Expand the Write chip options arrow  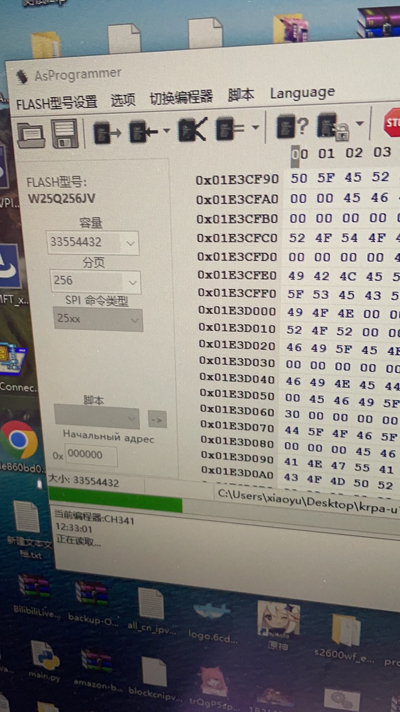(167, 131)
